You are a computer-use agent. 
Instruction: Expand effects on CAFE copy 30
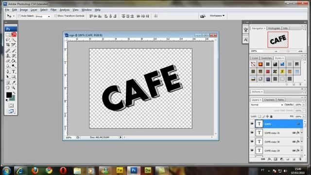click(302, 141)
